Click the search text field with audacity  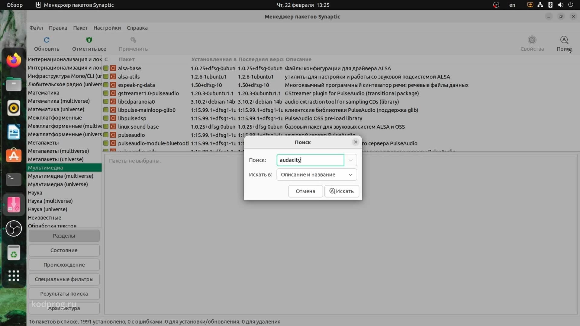coord(310,160)
